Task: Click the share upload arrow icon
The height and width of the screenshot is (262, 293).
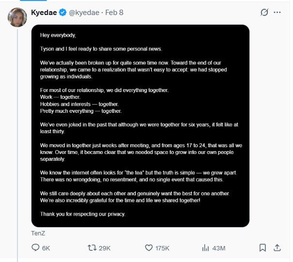Action: click(277, 247)
